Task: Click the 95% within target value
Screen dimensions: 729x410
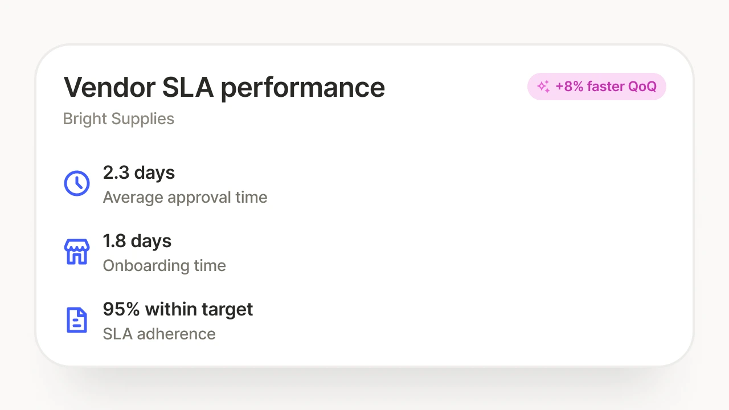Action: tap(178, 309)
